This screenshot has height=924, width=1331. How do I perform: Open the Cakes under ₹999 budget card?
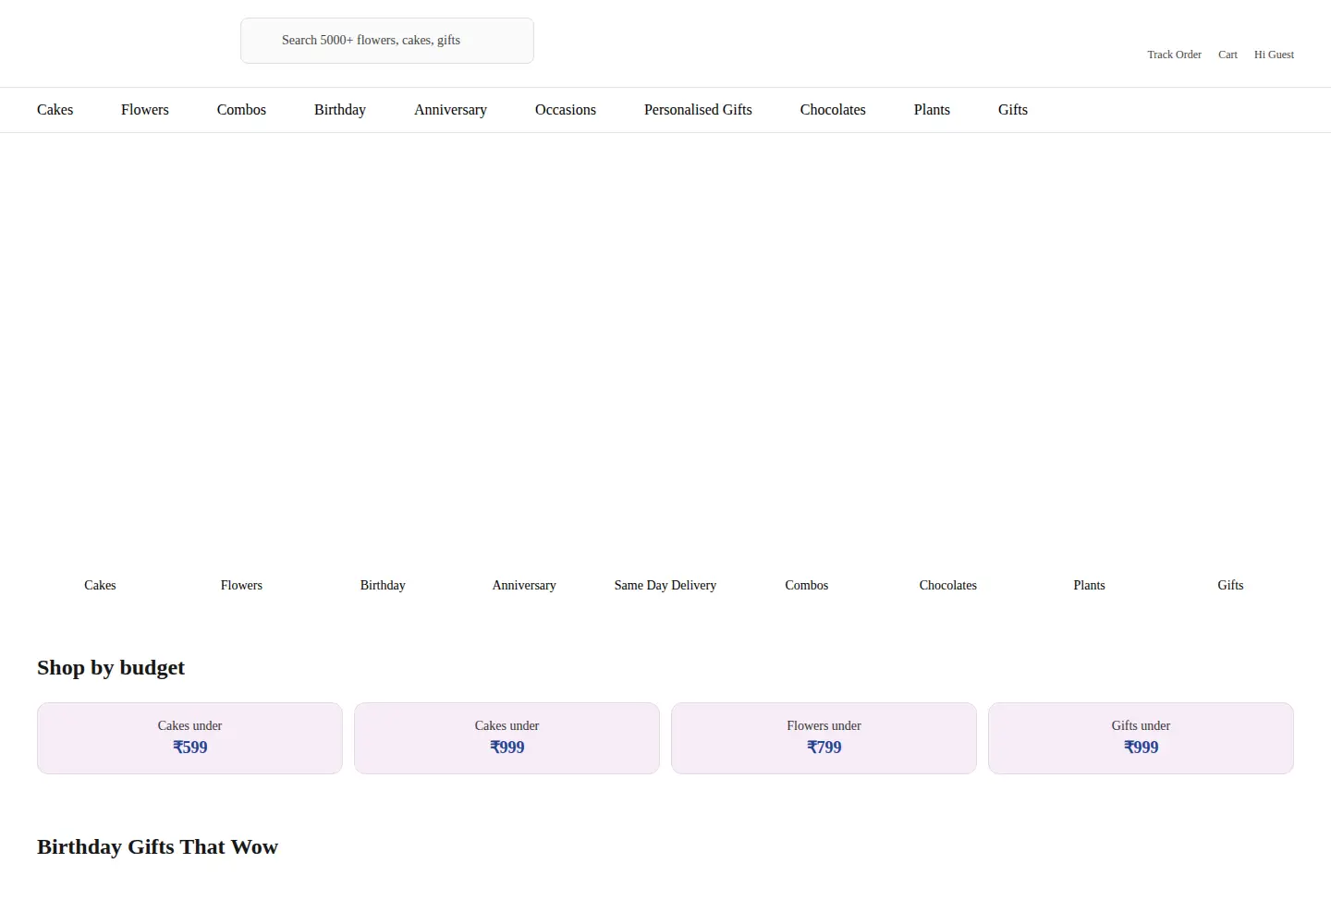(507, 738)
